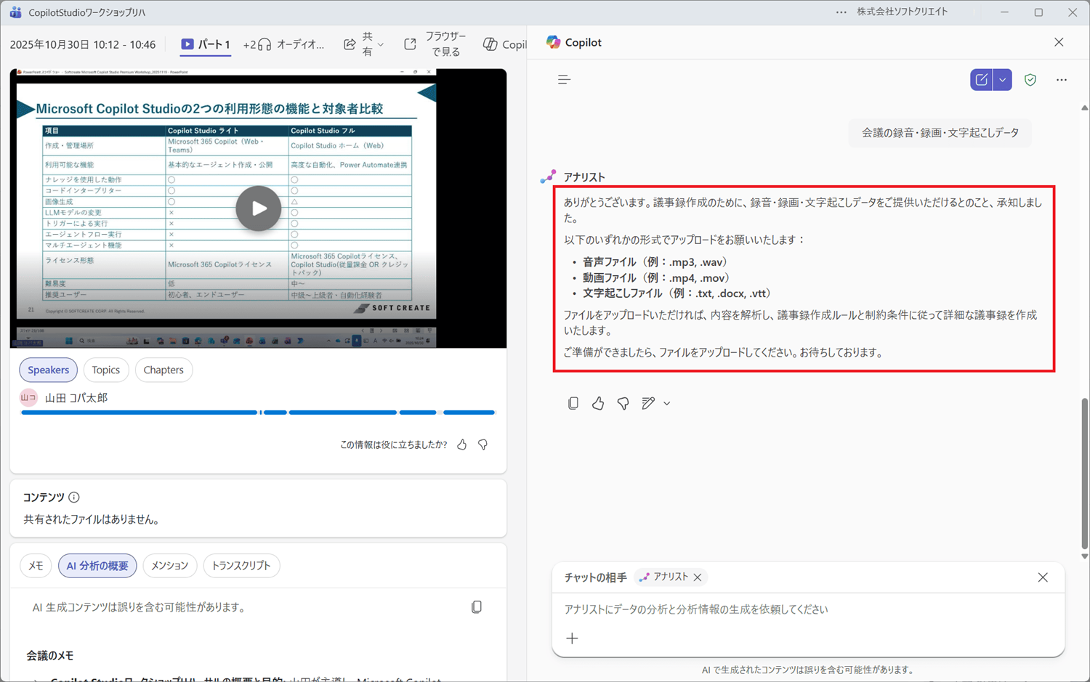1090x682 pixels.
Task: Remove アナリスト from chat participants
Action: (698, 577)
